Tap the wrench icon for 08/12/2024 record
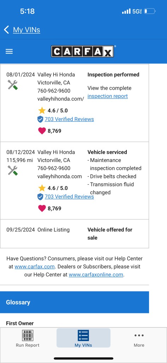167x363 pixels. pos(13,171)
